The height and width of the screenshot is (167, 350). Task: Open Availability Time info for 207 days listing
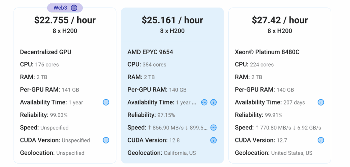coord(321,102)
